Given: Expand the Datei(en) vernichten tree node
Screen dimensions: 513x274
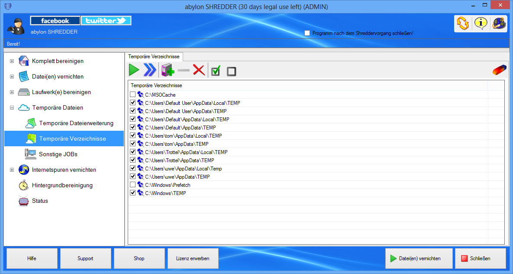Looking at the screenshot, I should [x=12, y=77].
